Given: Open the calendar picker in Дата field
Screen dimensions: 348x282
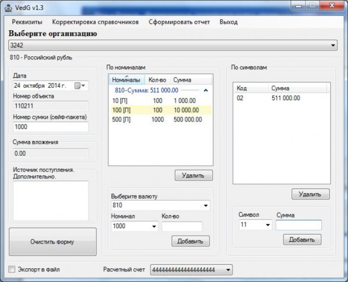Looking at the screenshot, I should 80,86.
